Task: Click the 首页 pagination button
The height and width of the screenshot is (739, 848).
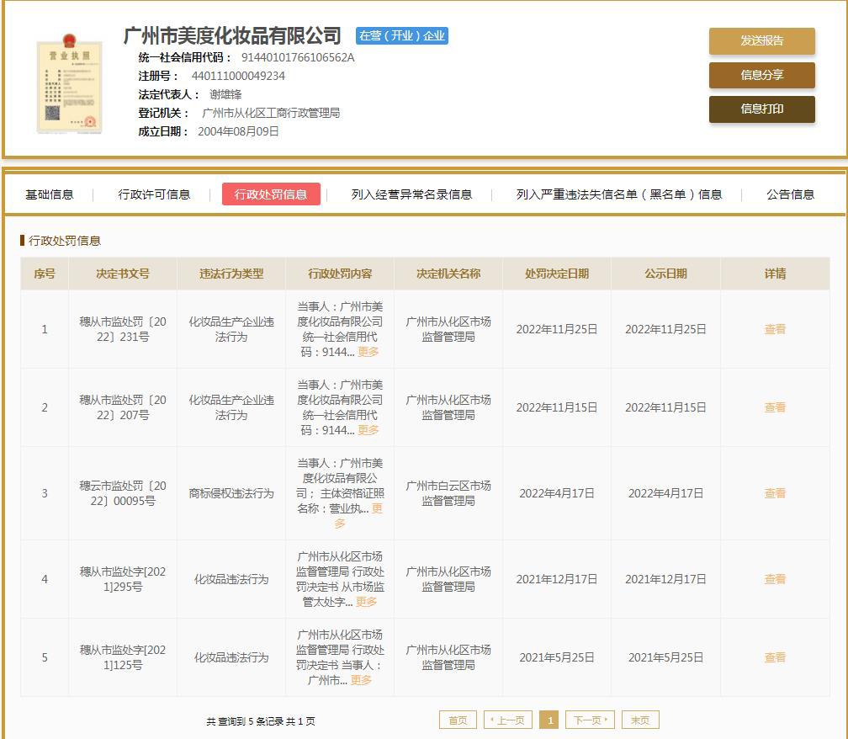Action: coord(458,720)
